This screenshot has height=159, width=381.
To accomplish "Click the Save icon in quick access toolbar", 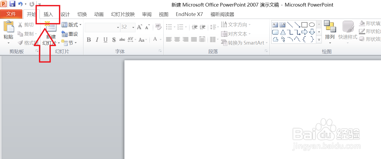I will coord(12,4).
